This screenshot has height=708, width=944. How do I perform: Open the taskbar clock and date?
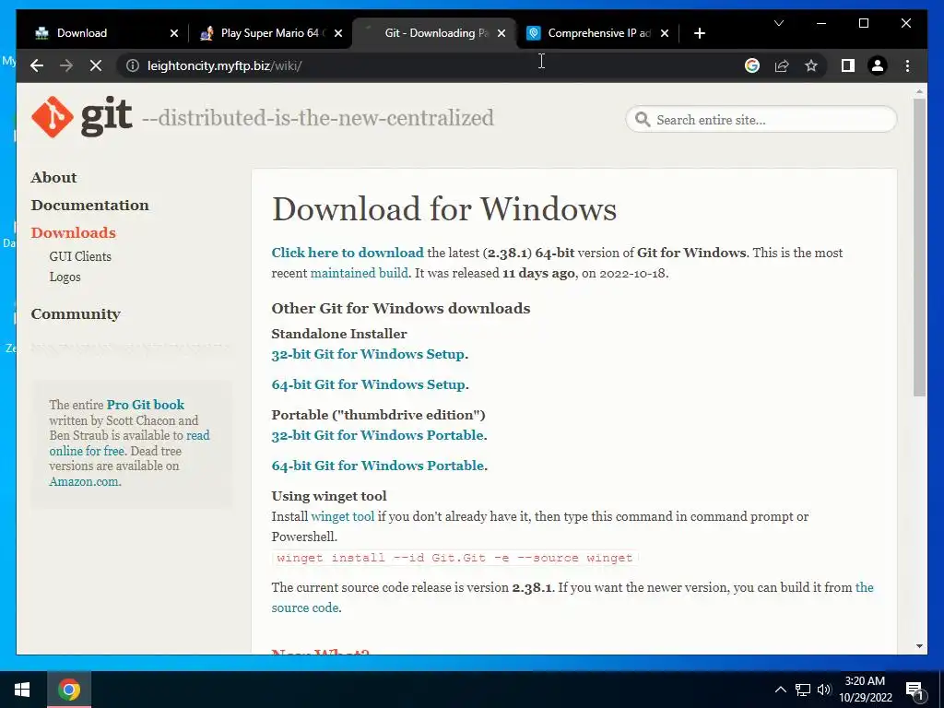pos(865,690)
